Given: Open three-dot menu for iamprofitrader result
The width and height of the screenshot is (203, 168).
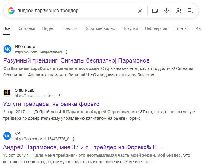Looking at the screenshot, I should tap(67, 52).
